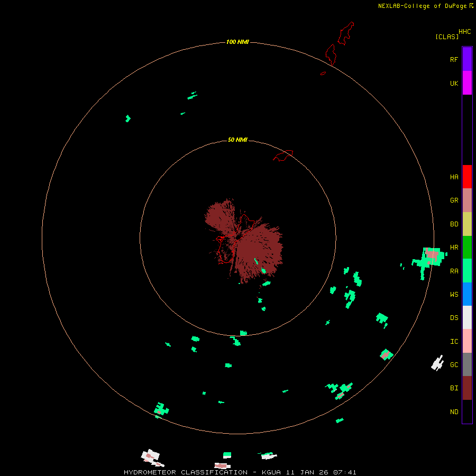Click the HHC product code label
This screenshot has height=476, width=476.
point(465,32)
